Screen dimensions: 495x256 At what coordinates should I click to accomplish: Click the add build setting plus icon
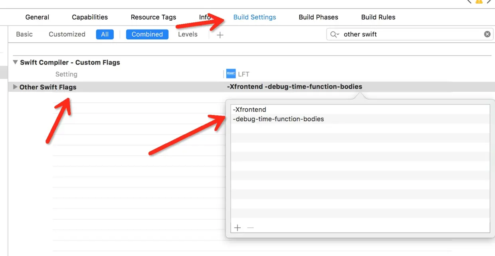click(x=220, y=35)
